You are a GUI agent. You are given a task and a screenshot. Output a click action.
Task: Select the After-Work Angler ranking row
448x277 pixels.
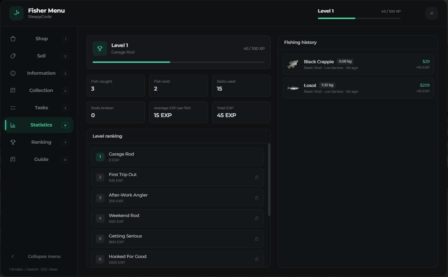[x=177, y=198]
